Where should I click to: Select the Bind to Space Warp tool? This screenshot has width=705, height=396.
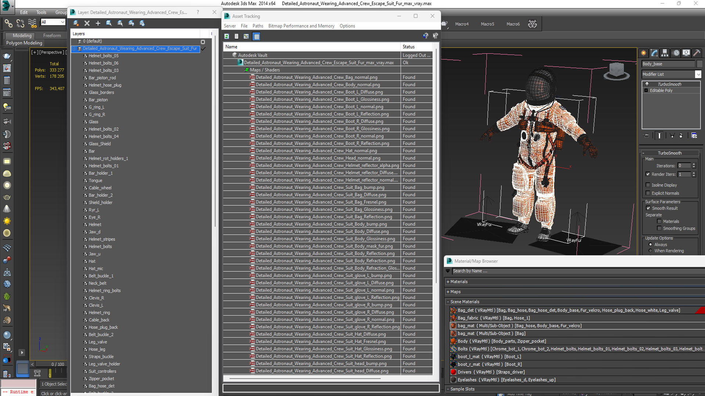32,23
